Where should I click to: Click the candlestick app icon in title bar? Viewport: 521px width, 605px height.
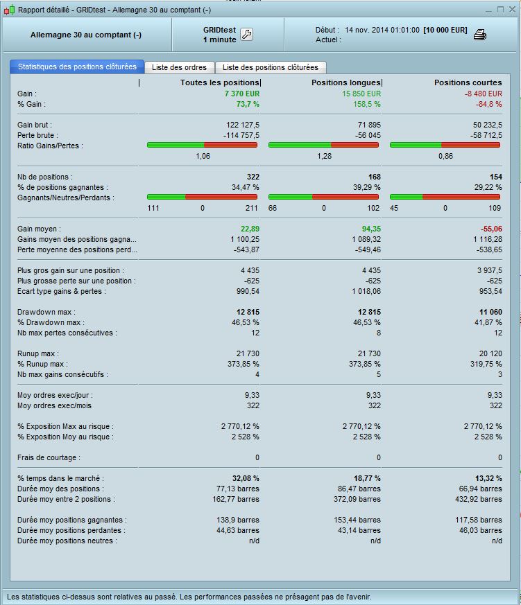coord(9,10)
